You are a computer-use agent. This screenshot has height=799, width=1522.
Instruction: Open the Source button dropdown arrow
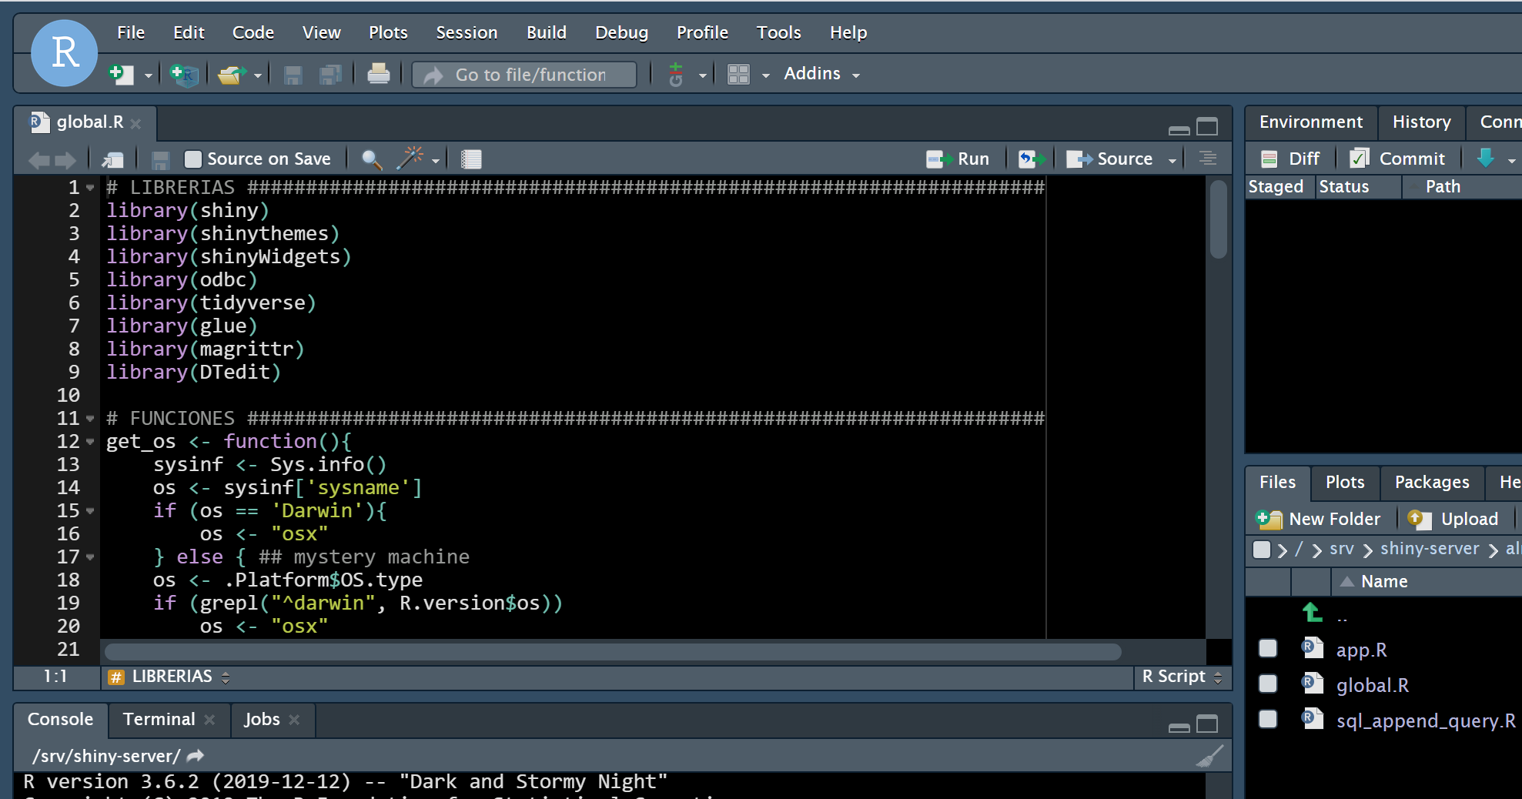tap(1172, 160)
